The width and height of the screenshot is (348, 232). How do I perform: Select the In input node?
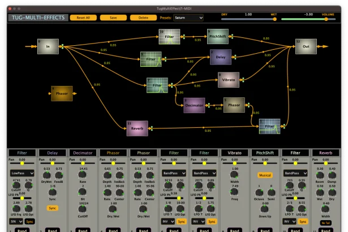48,46
